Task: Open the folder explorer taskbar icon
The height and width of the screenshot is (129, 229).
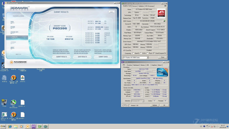Action: pos(16,126)
